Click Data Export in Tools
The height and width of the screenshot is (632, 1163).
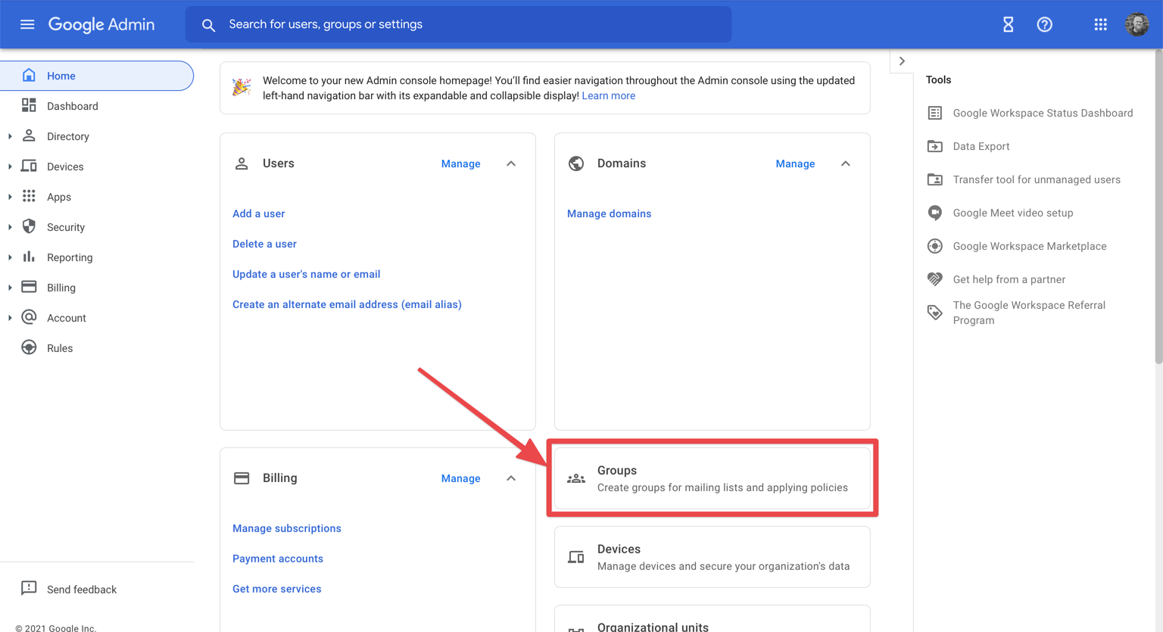click(981, 146)
